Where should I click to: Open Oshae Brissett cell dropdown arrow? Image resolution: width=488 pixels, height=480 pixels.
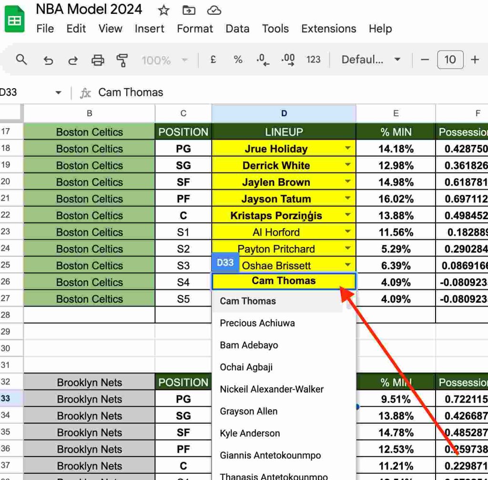pyautogui.click(x=348, y=265)
